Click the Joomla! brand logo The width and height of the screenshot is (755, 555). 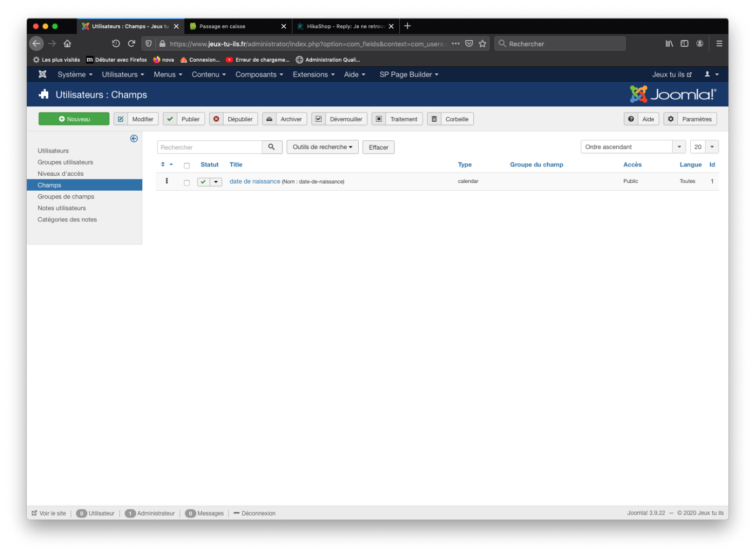tap(673, 94)
